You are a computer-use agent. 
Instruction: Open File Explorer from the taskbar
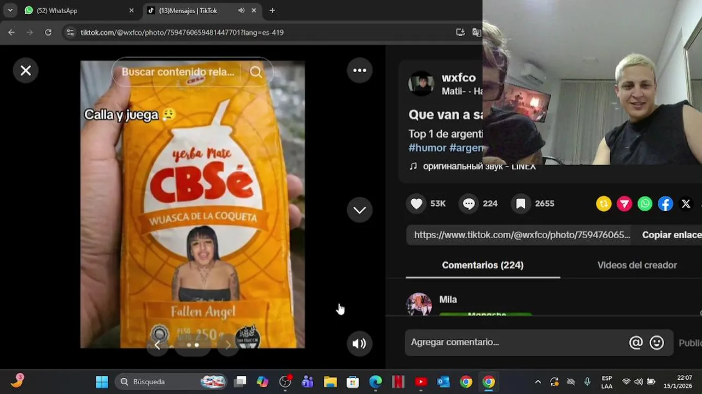(x=330, y=382)
